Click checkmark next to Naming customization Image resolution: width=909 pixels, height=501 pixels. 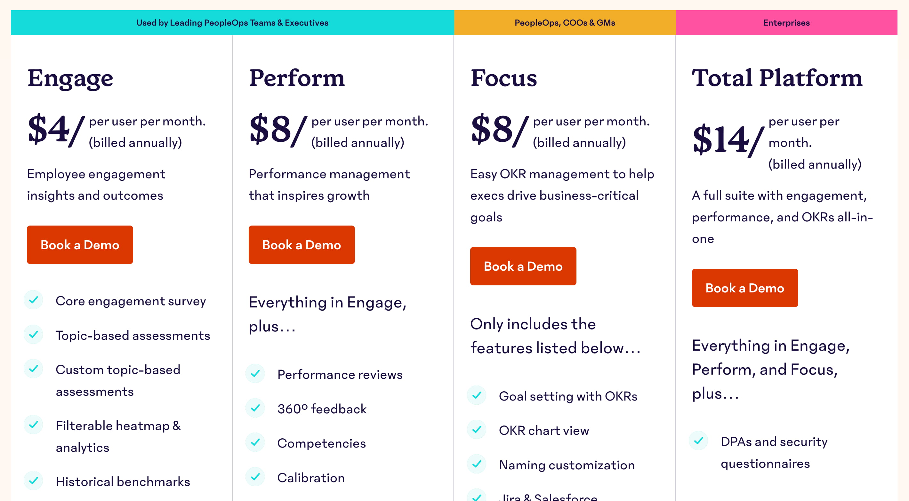click(477, 464)
